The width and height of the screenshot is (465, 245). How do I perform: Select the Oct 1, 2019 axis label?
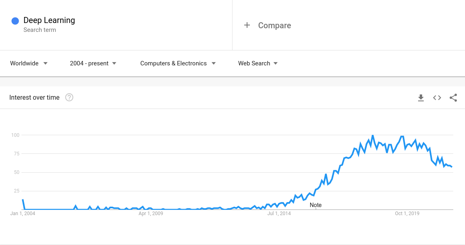click(407, 214)
